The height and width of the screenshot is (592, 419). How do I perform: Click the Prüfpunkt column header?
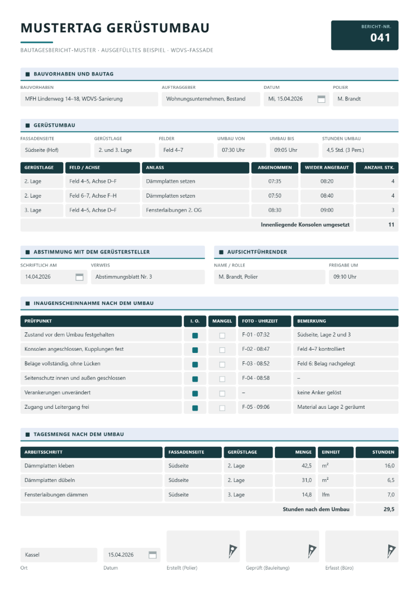coord(101,321)
